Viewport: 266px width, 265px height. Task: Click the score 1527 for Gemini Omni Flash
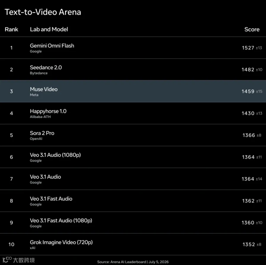coord(248,48)
